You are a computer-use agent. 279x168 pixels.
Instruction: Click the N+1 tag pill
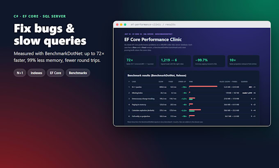[x=20, y=73]
